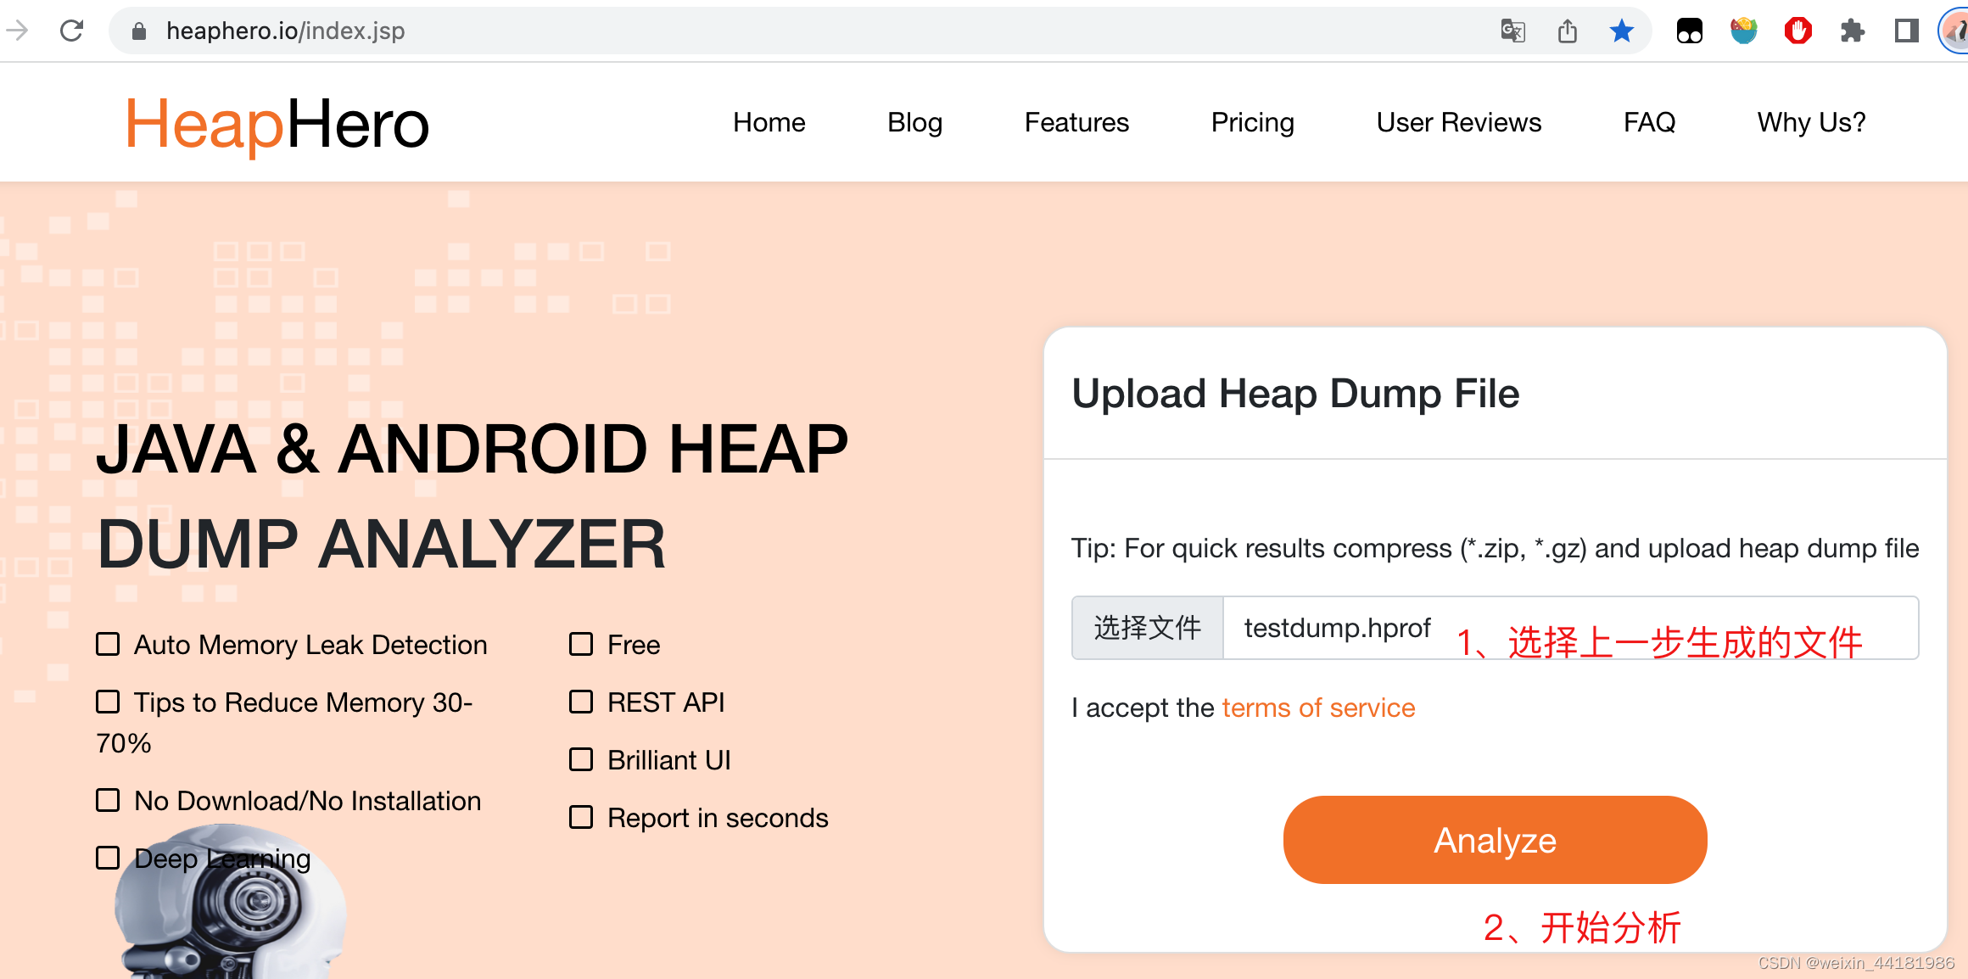1968x979 pixels.
Task: Open the dark reader extension icon
Action: click(x=1689, y=31)
